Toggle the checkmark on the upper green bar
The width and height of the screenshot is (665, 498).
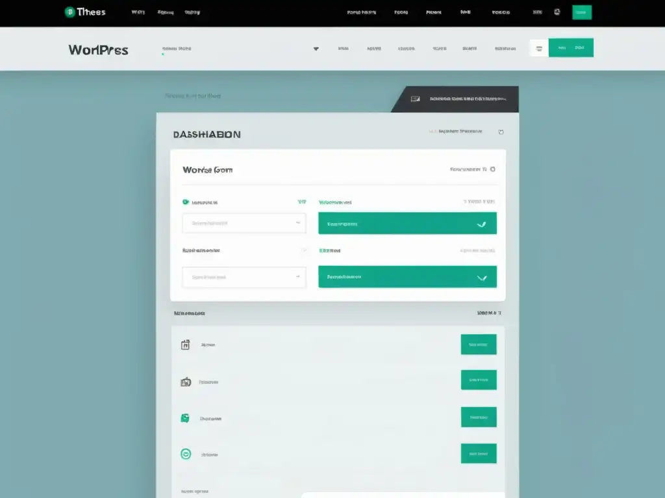[481, 224]
